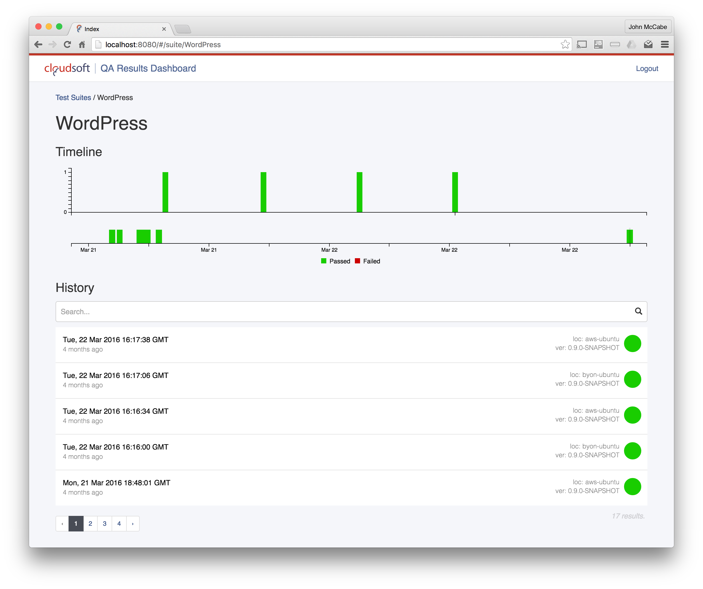Click the Google Drive extension icon
The image size is (703, 589).
(631, 44)
